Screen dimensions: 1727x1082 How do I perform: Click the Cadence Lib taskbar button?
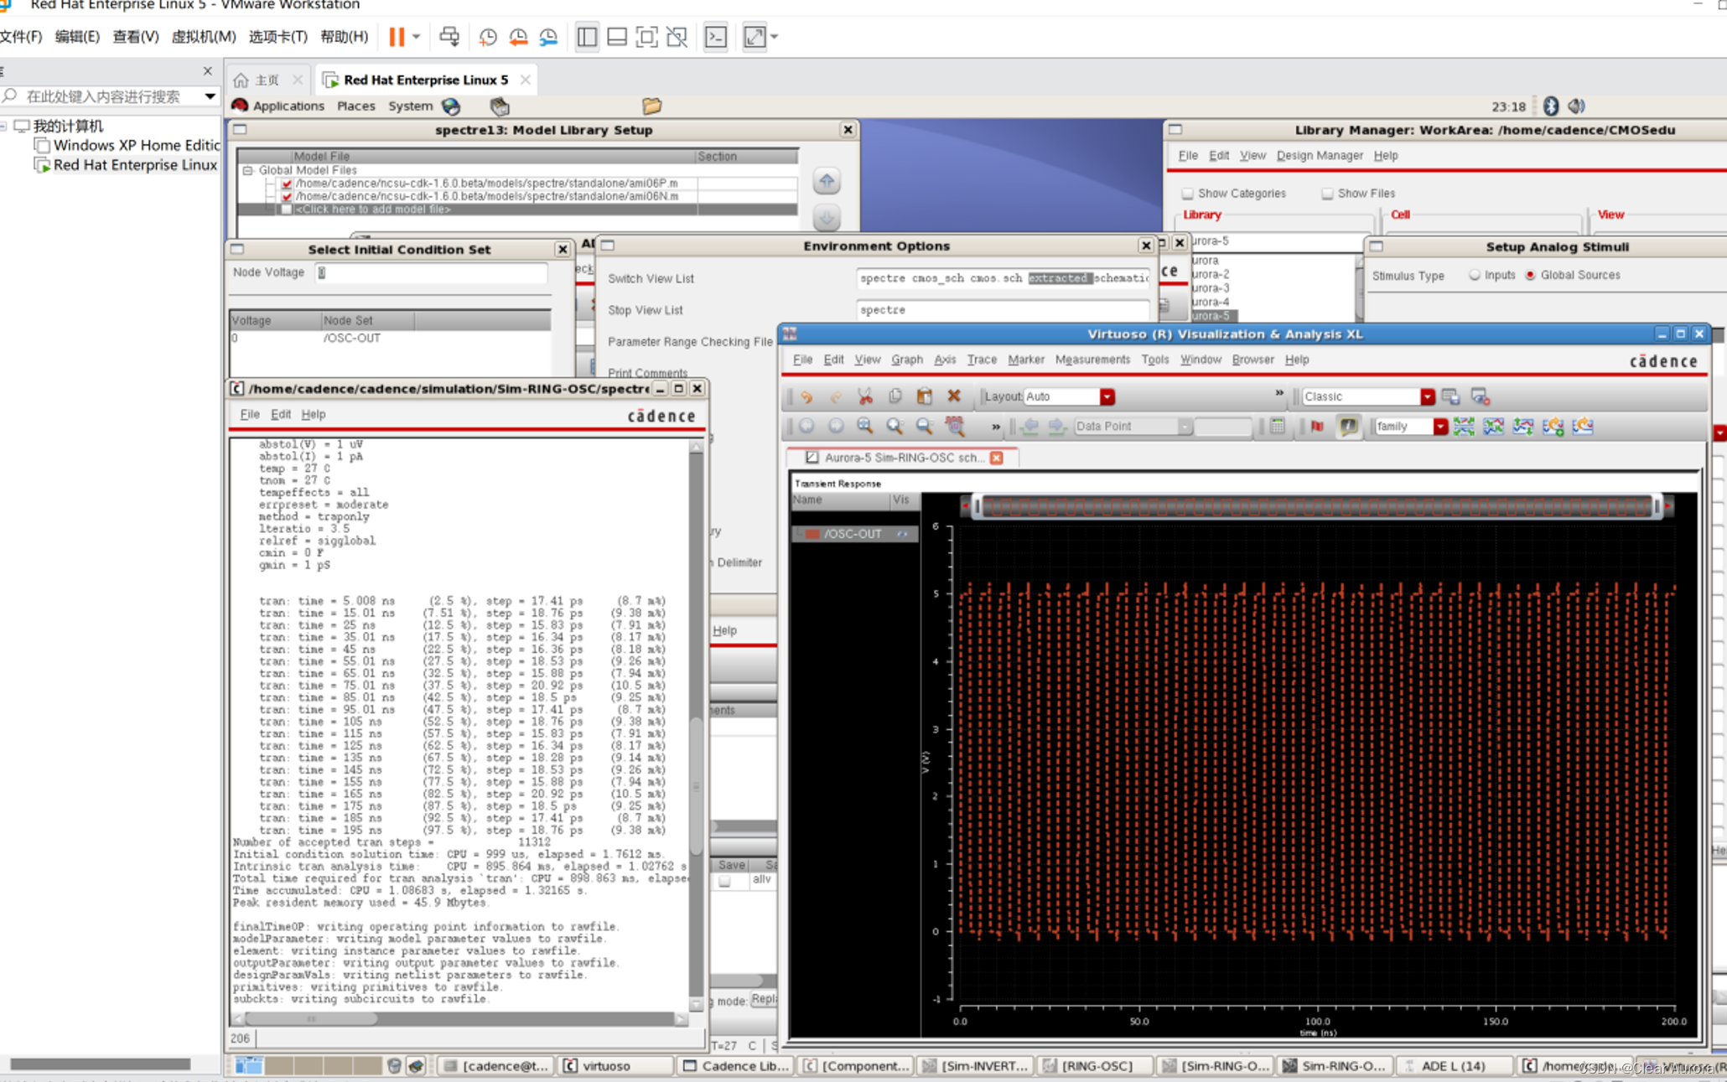click(x=736, y=1065)
